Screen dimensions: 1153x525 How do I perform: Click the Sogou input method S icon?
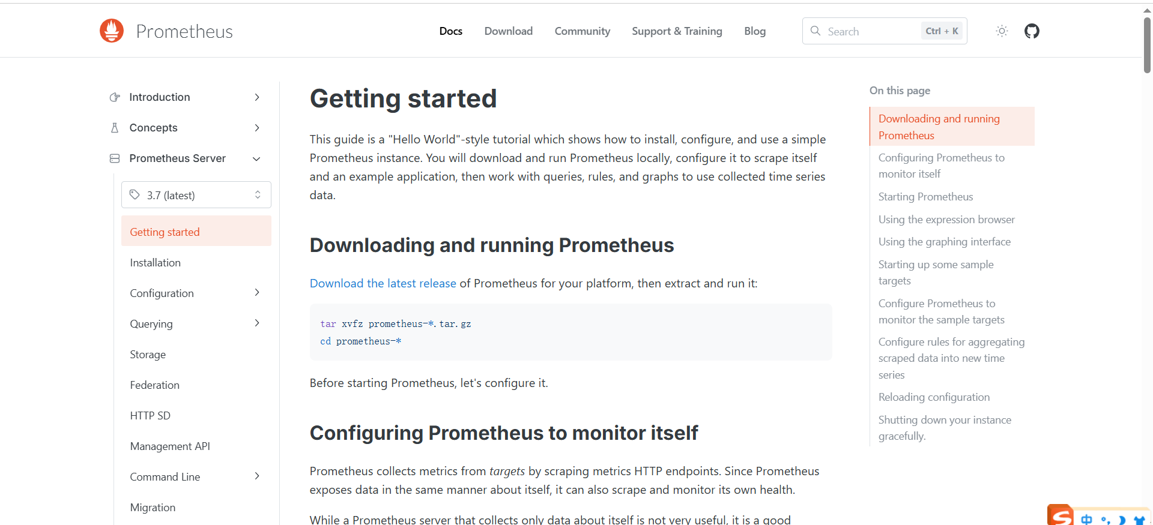click(1061, 515)
